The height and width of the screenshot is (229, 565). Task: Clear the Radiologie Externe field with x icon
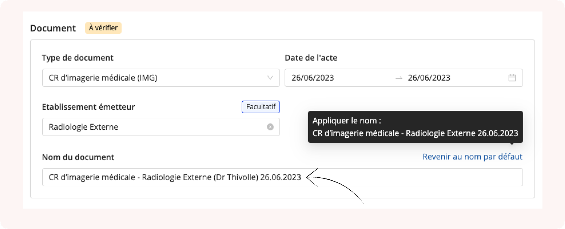270,127
